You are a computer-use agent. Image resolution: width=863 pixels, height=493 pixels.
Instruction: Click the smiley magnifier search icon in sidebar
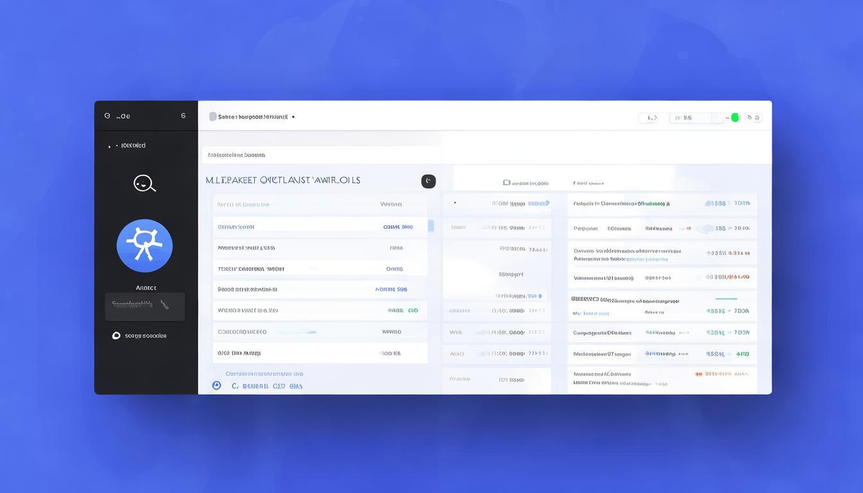tap(144, 184)
